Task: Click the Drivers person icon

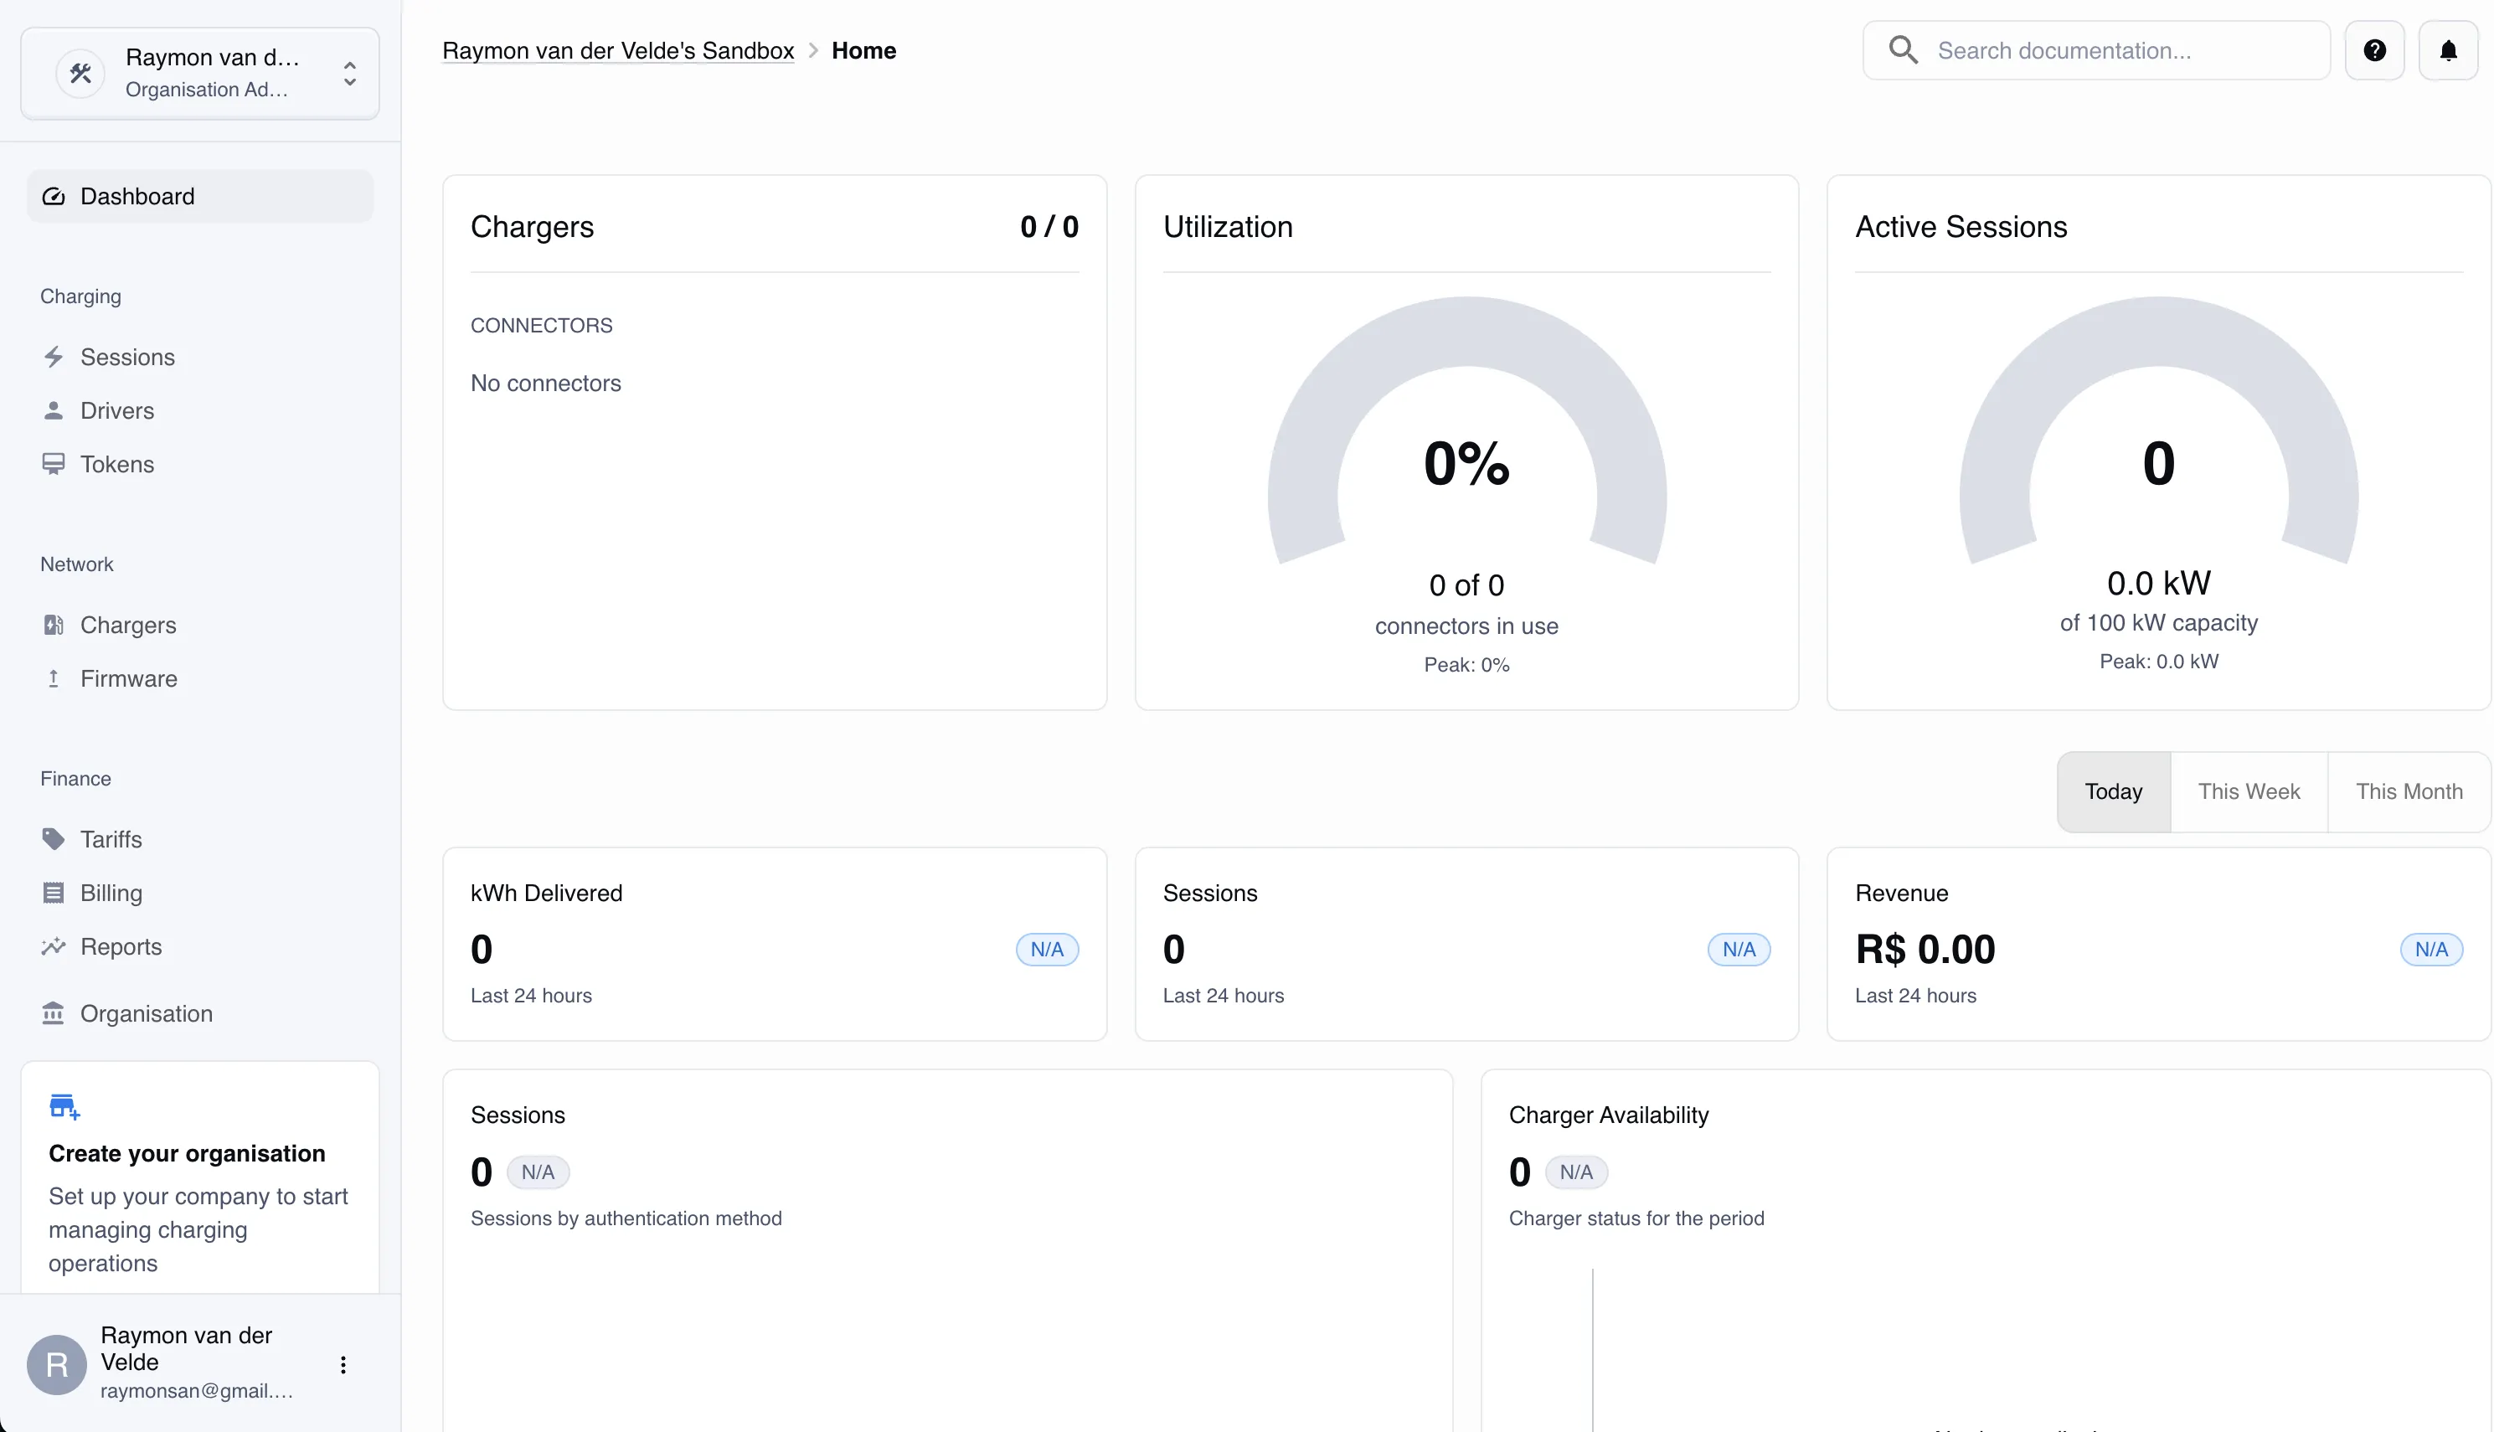Action: [53, 411]
